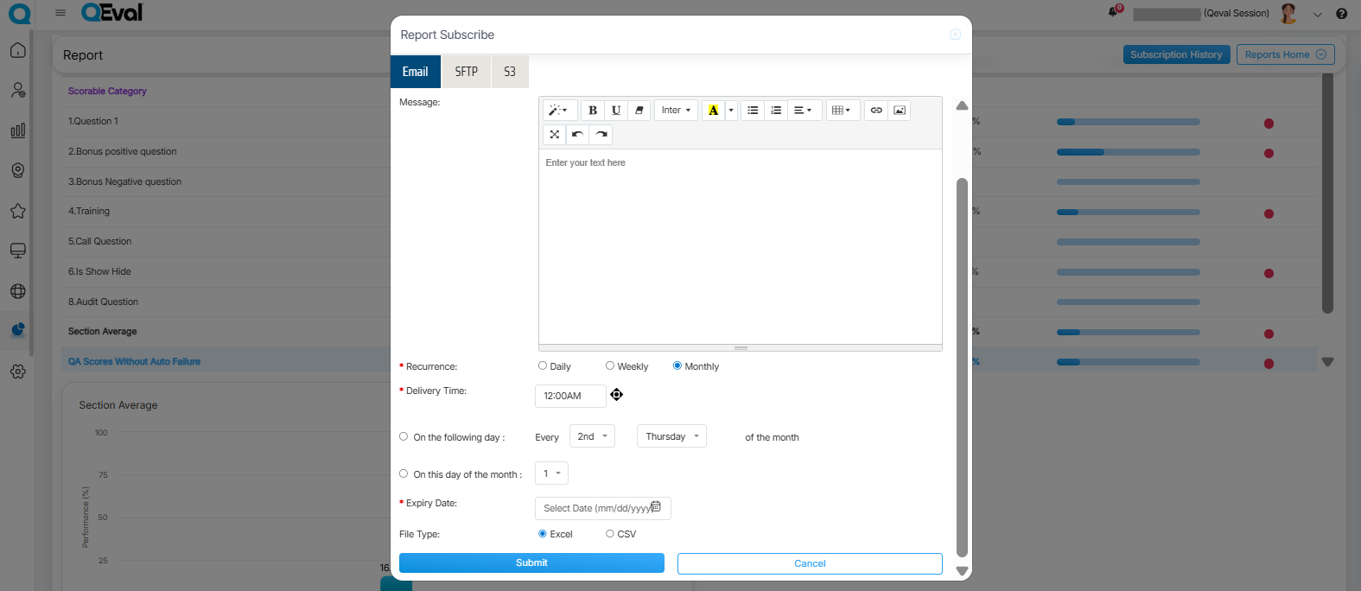1361x591 pixels.
Task: Switch to the SFTP tab
Action: pos(466,72)
